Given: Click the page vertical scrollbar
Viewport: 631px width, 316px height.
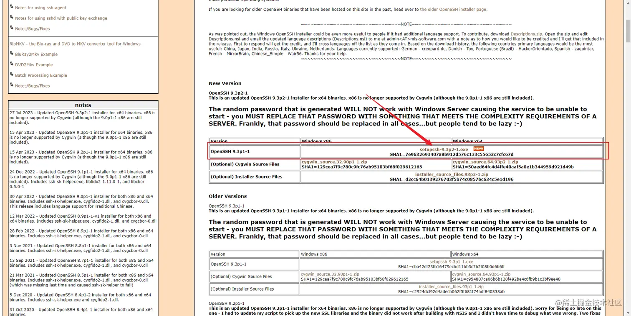Looking at the screenshot, I should [628, 158].
